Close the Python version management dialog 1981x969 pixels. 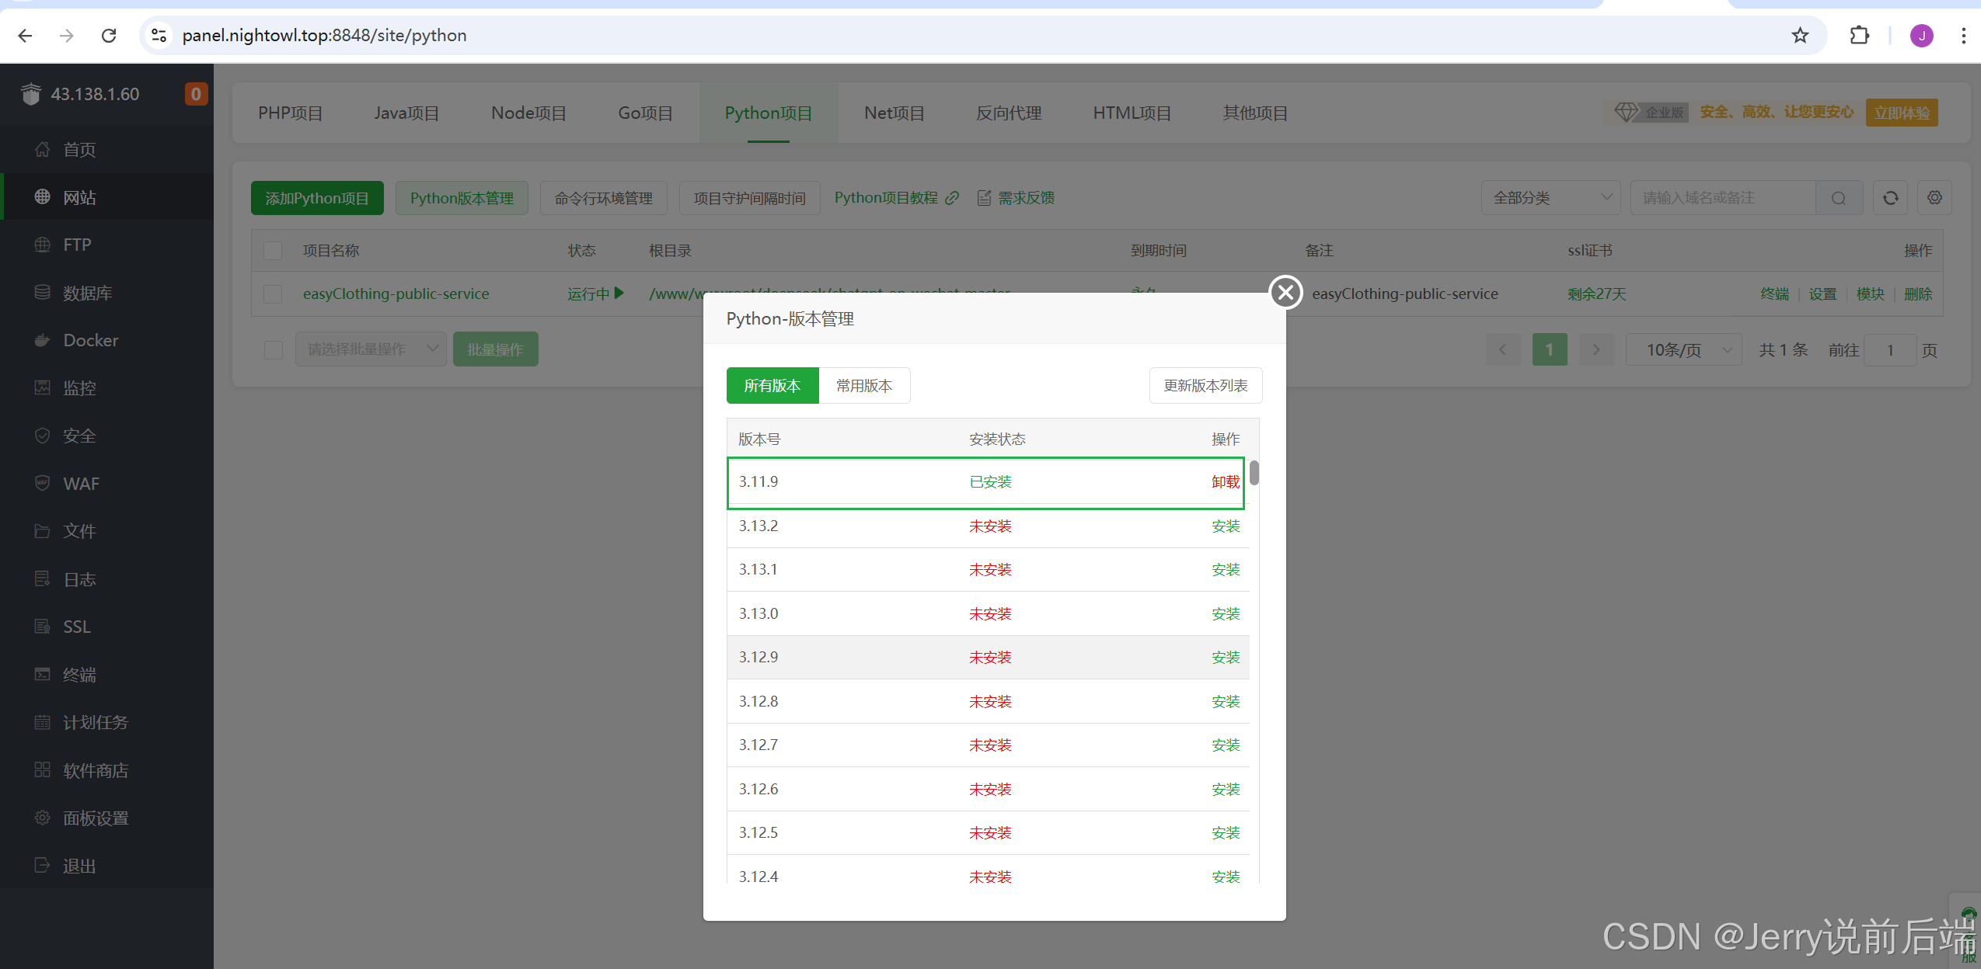tap(1285, 292)
